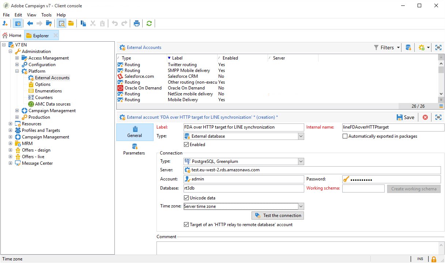This screenshot has height=263, width=445.
Task: Expand the Access Management node
Action: [17, 58]
